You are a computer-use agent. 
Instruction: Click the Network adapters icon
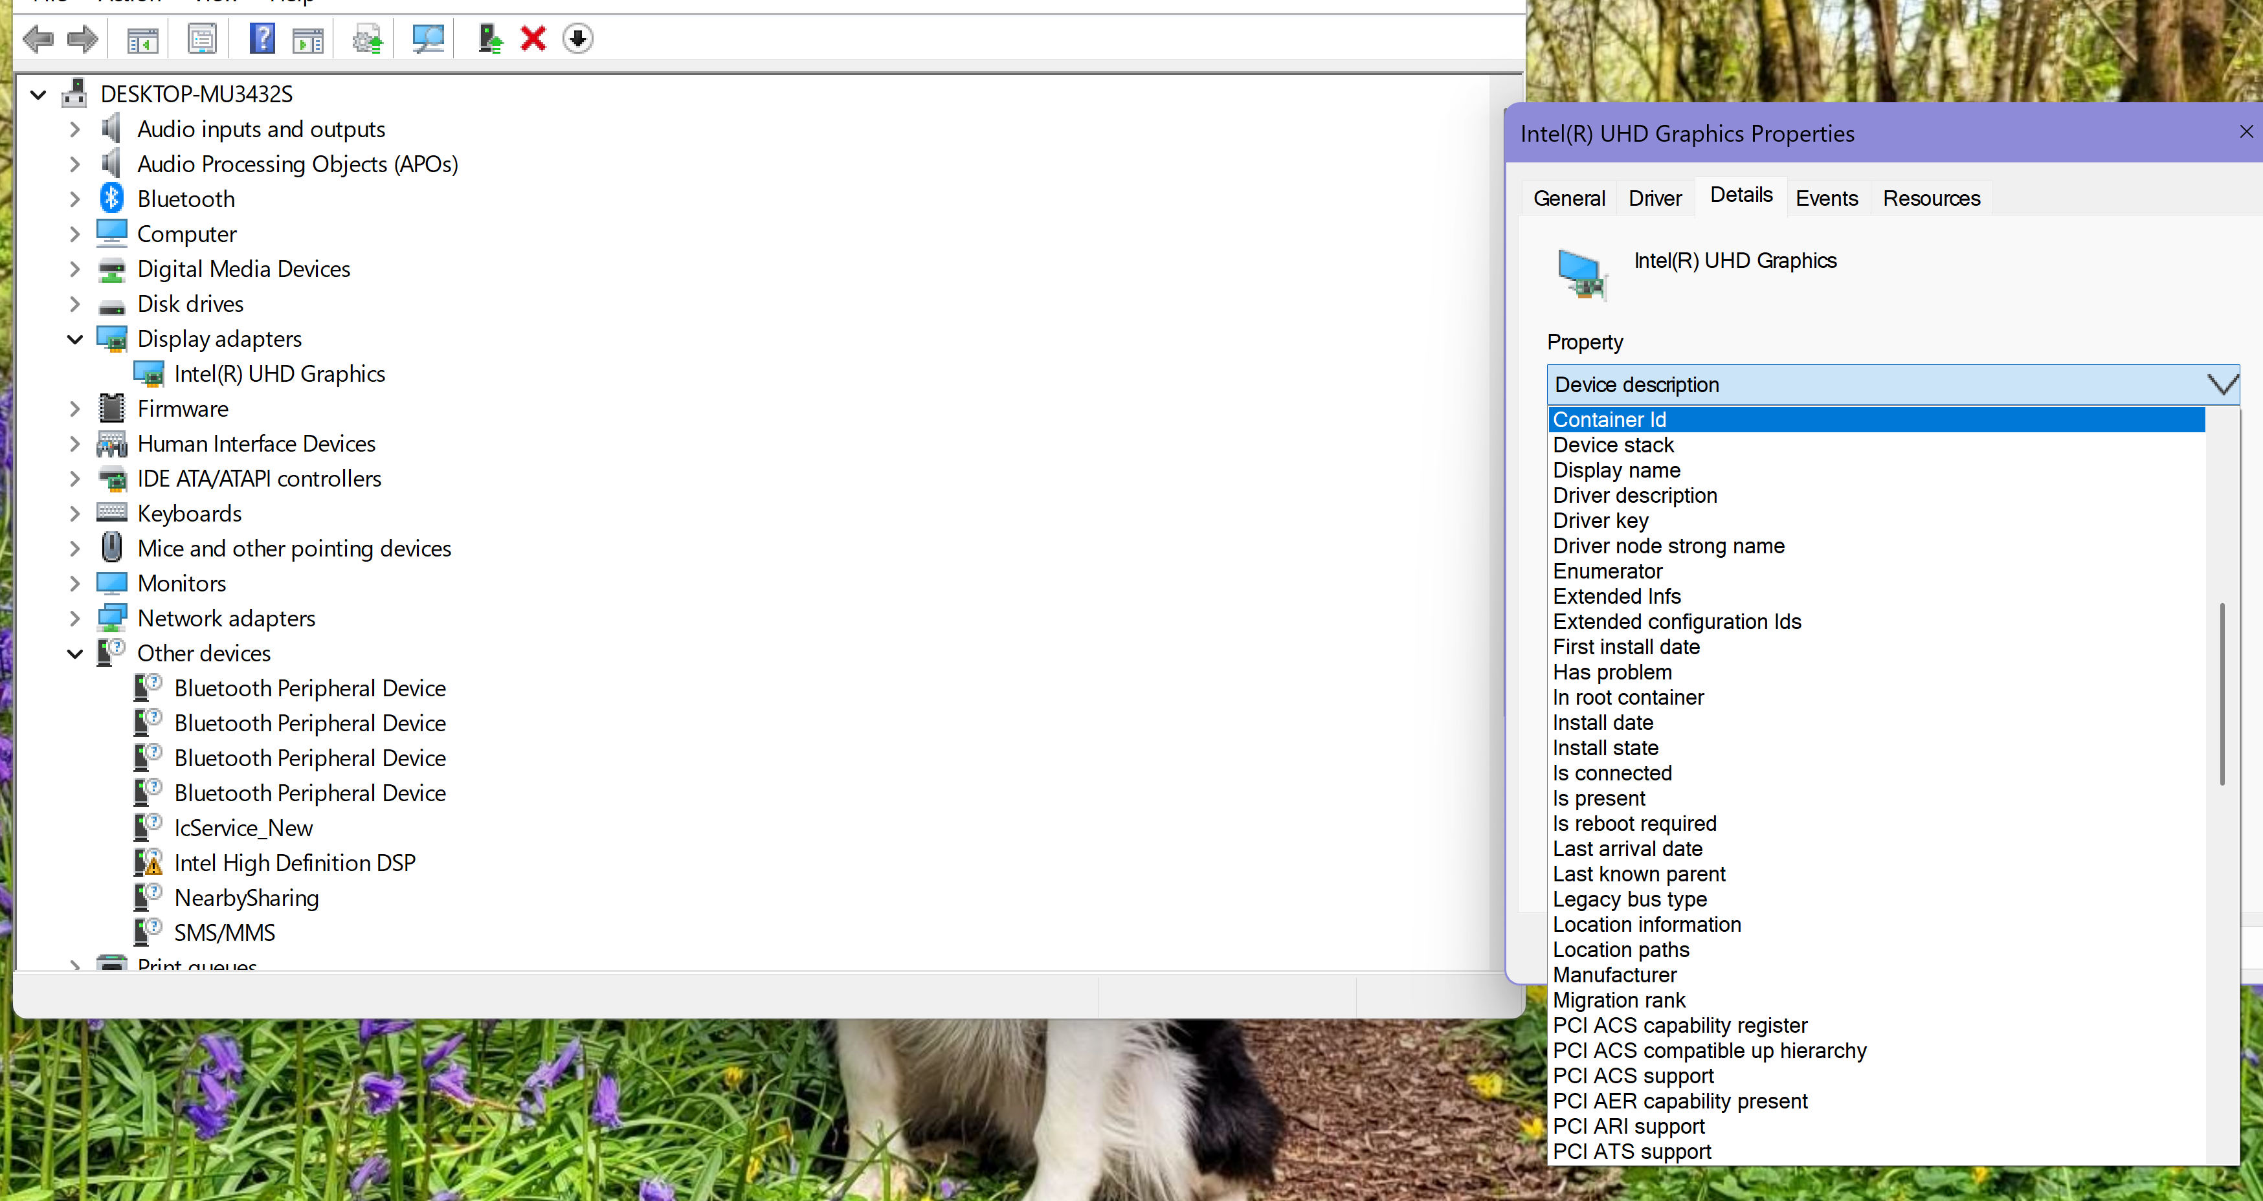(111, 618)
